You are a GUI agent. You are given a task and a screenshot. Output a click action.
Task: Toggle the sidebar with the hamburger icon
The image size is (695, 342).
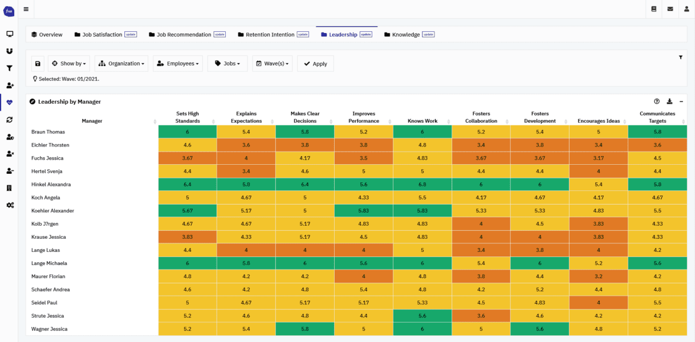click(x=25, y=9)
